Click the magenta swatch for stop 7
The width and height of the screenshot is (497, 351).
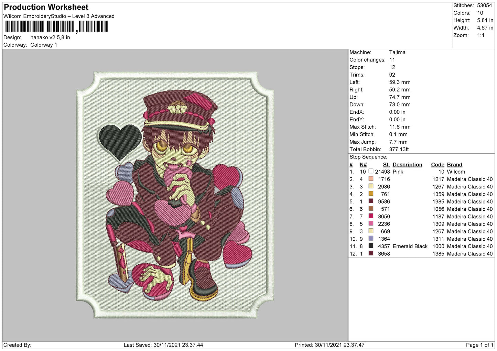(x=371, y=216)
